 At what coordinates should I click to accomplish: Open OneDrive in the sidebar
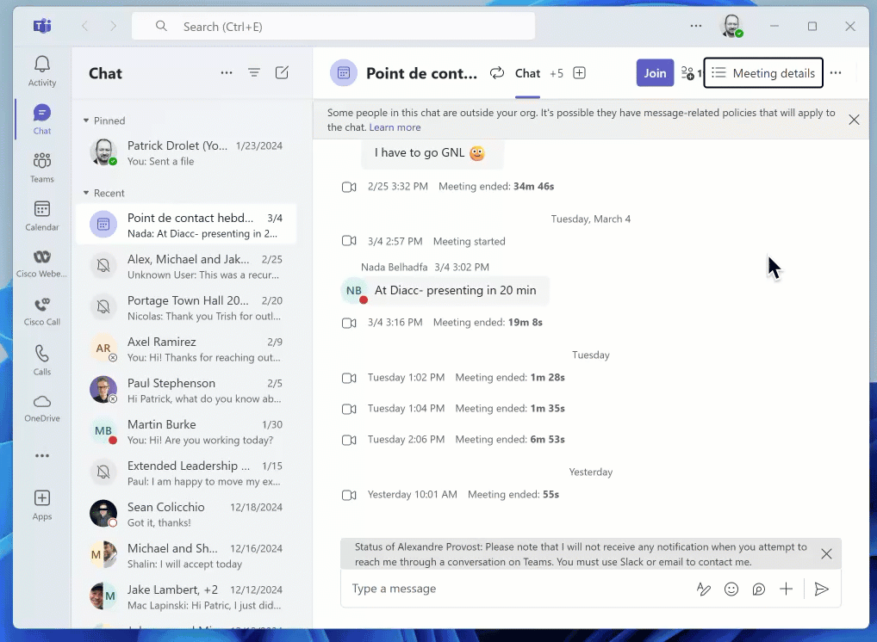coord(42,408)
